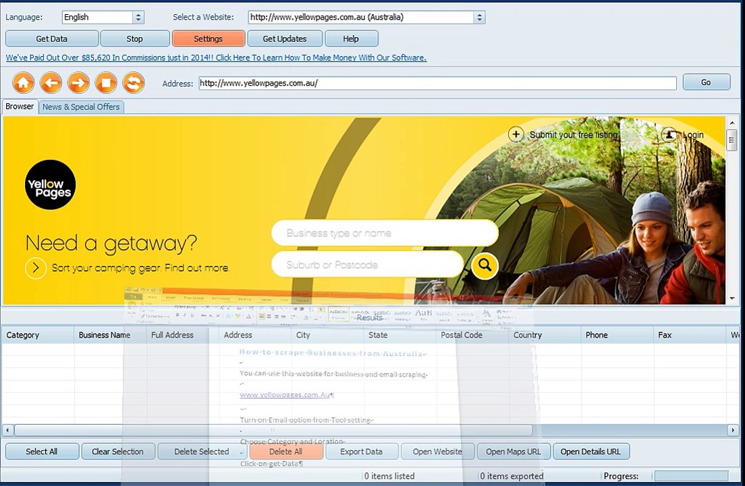Image resolution: width=745 pixels, height=486 pixels.
Task: Click the Login link
Action: click(x=693, y=135)
